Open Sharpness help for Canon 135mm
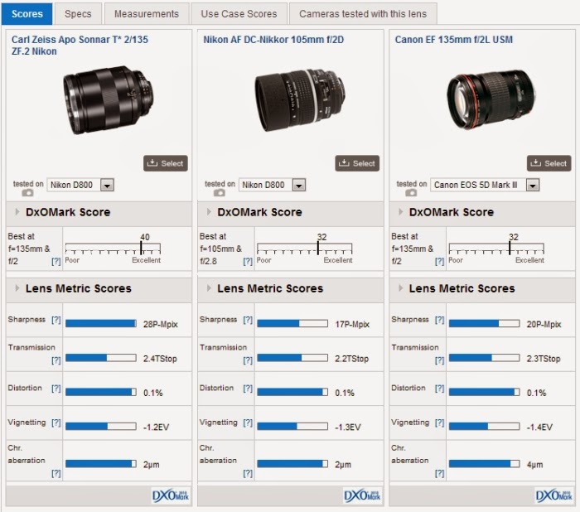The image size is (580, 512). pos(439,320)
